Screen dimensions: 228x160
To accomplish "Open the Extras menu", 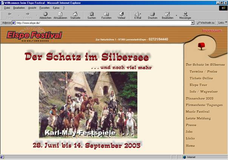I will click(56, 8).
